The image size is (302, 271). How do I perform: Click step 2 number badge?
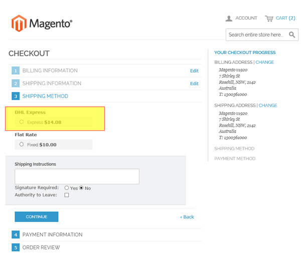tap(16, 84)
